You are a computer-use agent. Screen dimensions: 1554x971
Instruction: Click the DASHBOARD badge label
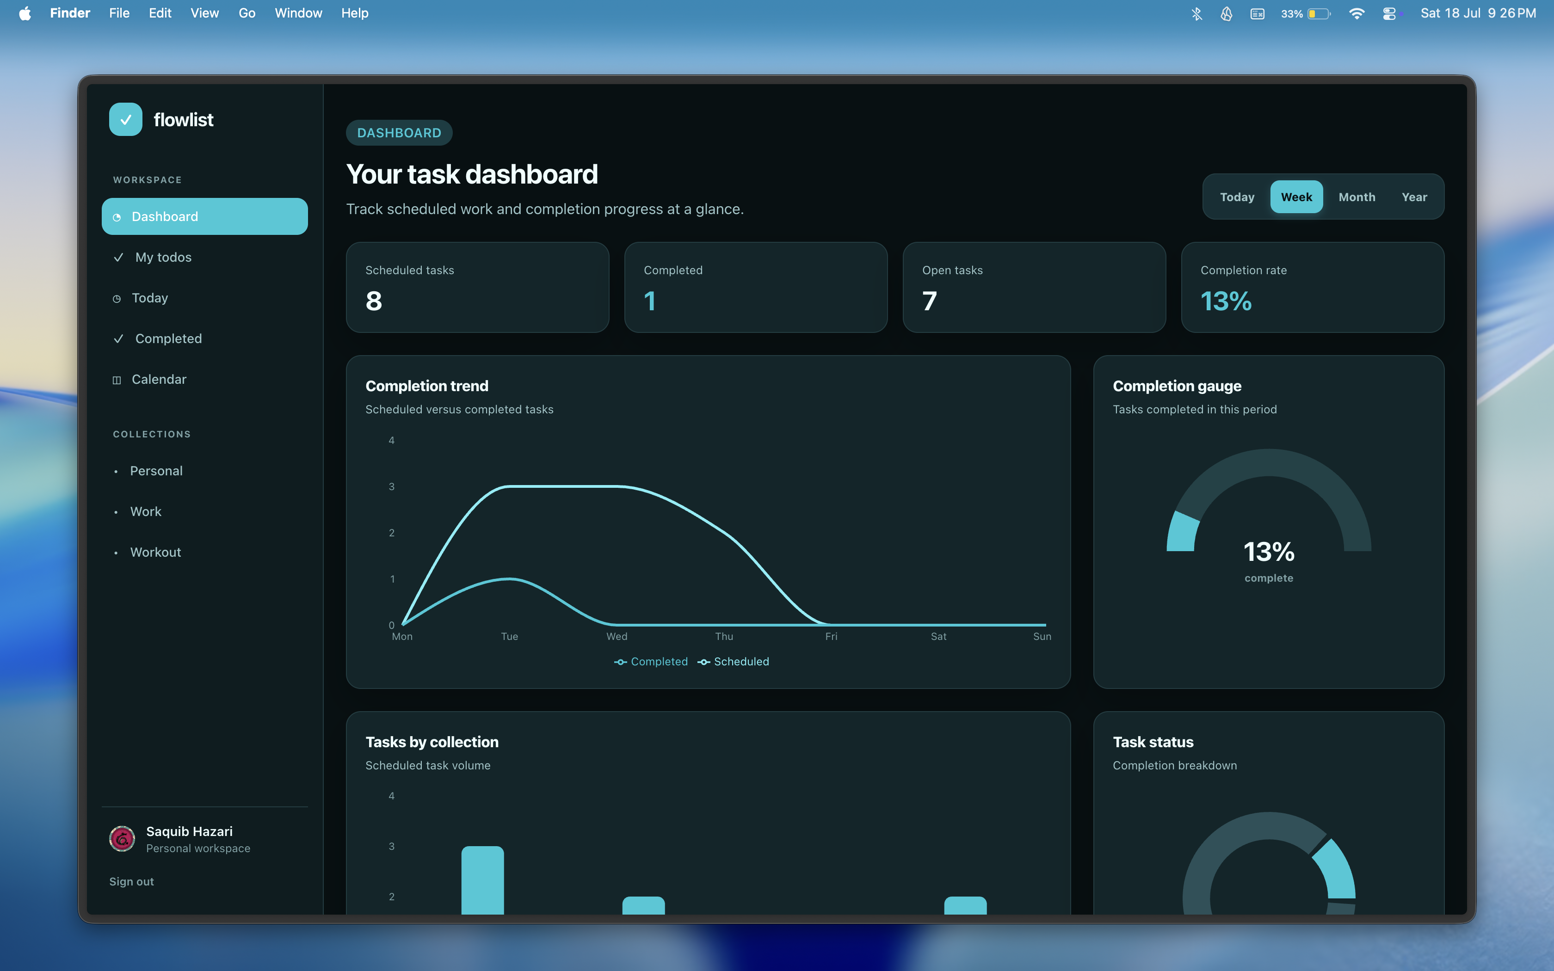click(399, 133)
